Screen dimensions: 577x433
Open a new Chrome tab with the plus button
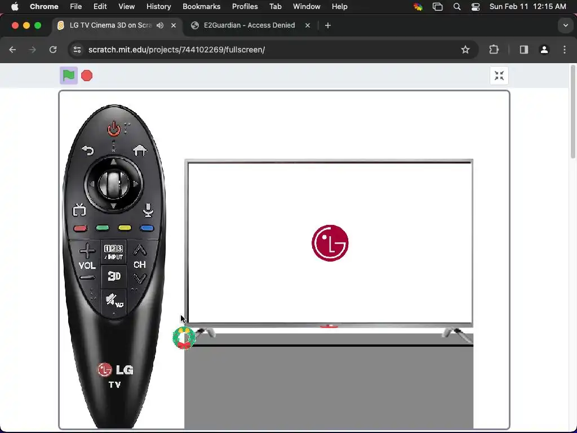point(328,25)
